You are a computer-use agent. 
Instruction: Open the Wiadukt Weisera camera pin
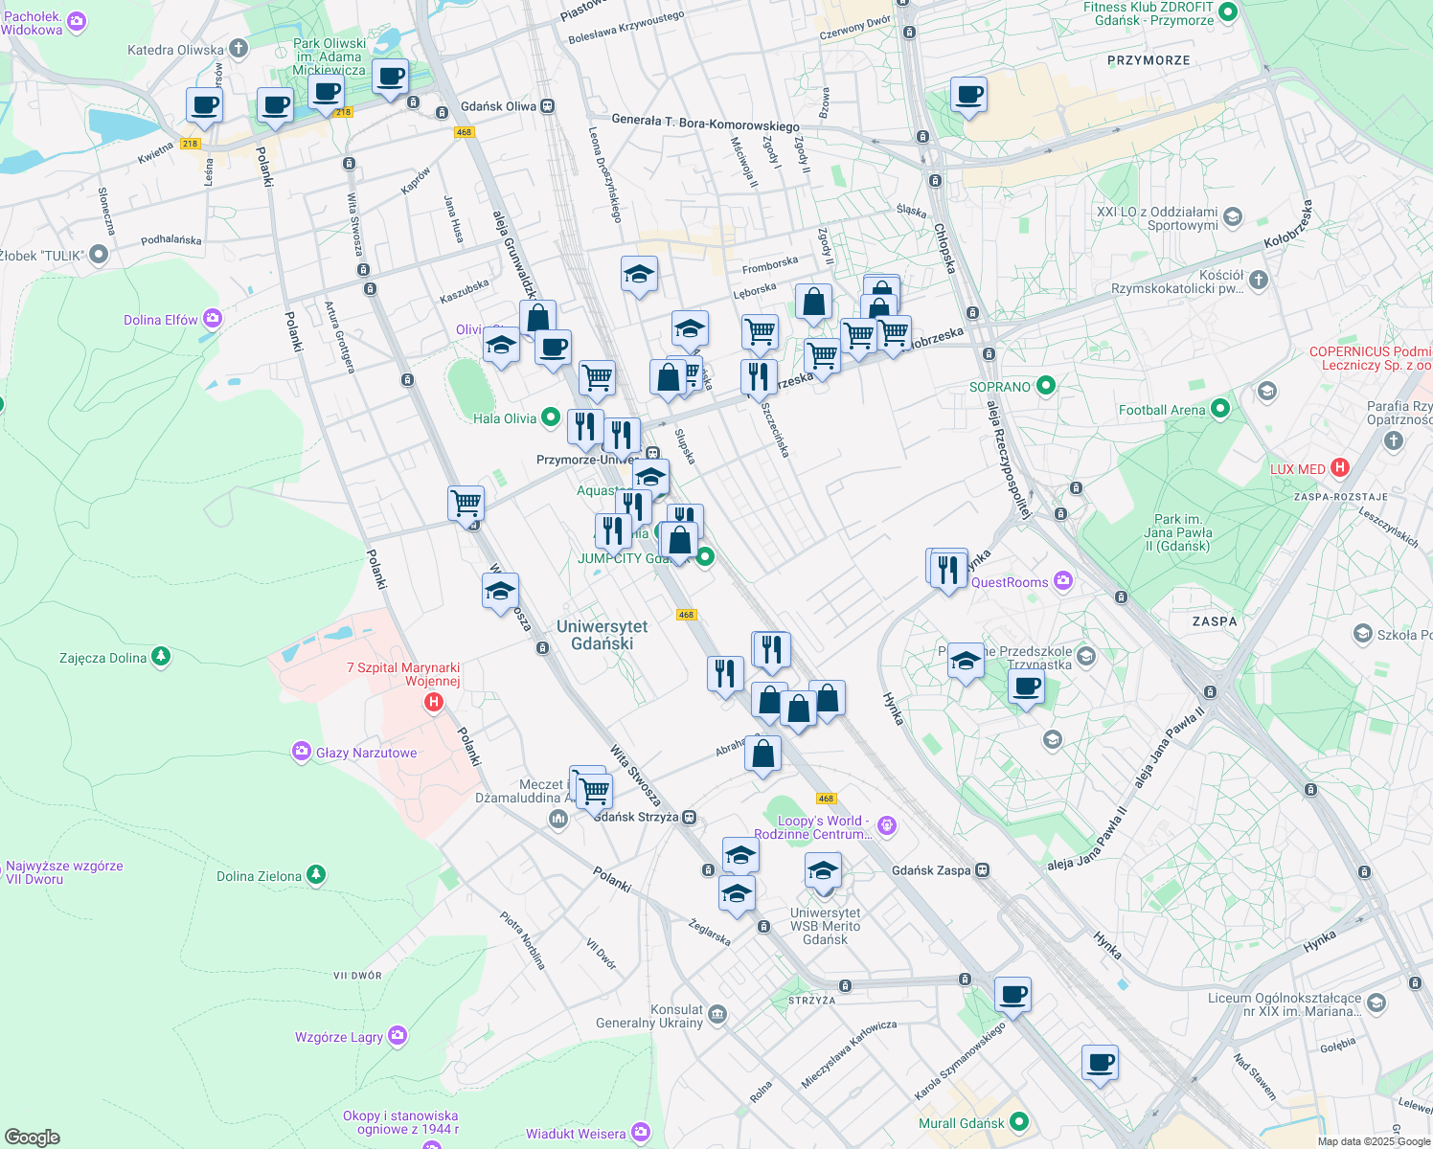(640, 1133)
